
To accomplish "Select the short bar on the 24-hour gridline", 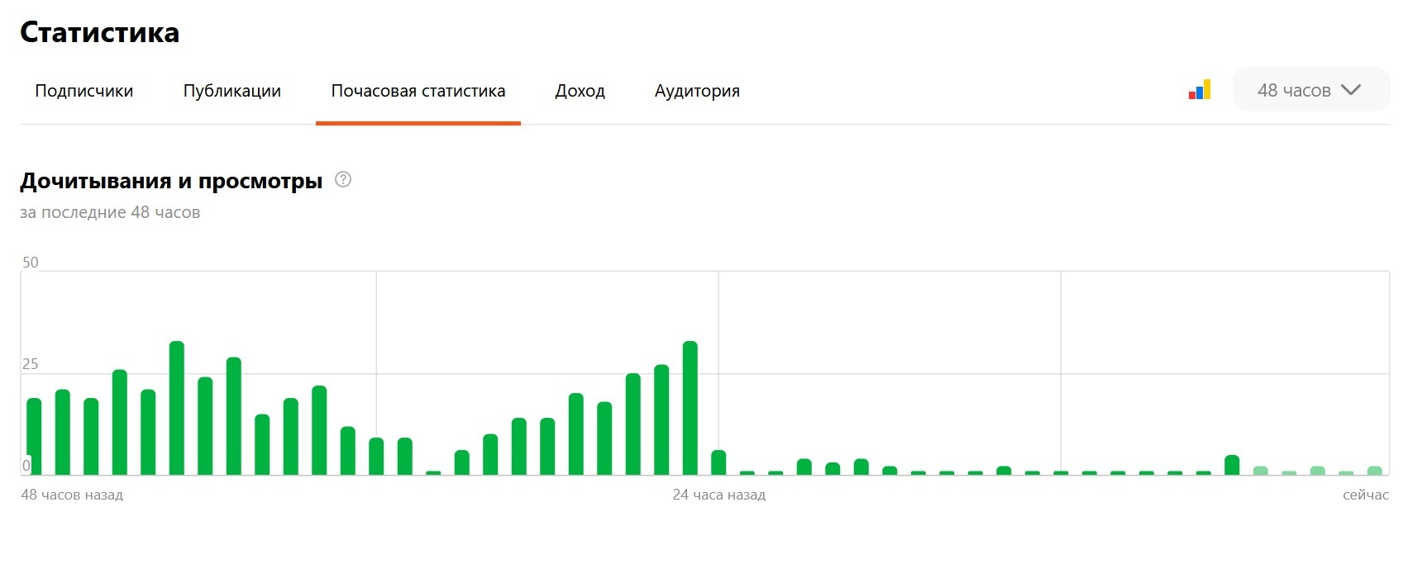I will pyautogui.click(x=718, y=463).
